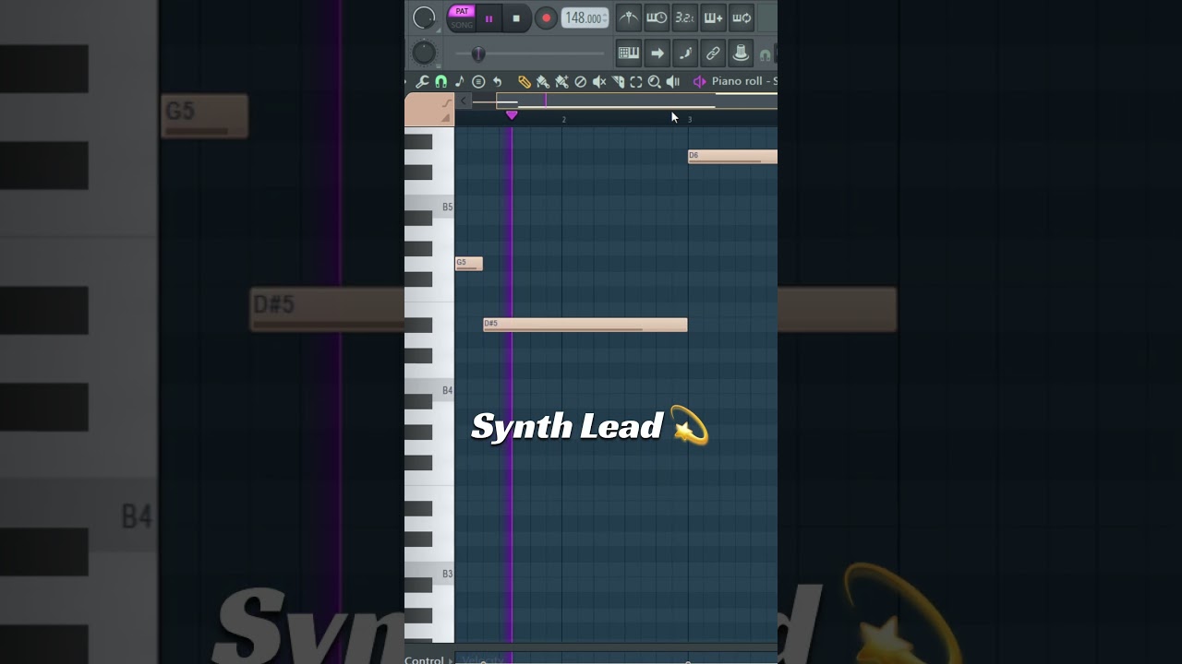
Task: Select the Slice tool
Action: [x=618, y=82]
